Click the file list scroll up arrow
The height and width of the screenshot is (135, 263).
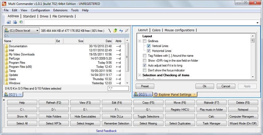[x=127, y=40]
